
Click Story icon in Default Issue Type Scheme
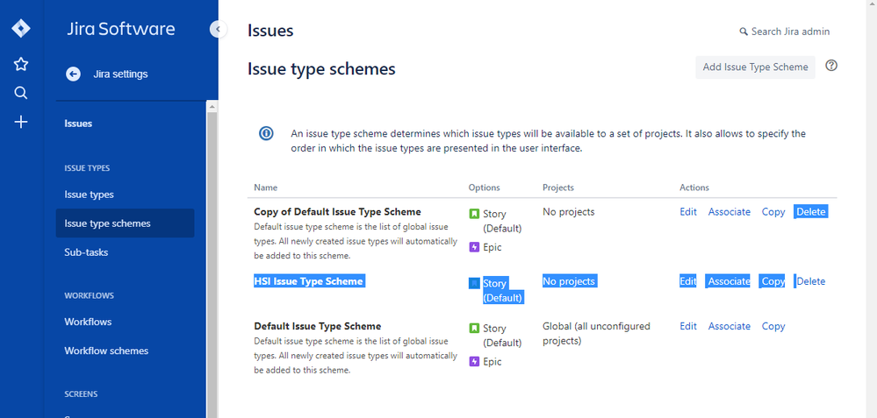click(474, 328)
